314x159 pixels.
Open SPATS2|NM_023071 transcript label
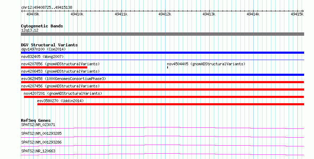38,125
